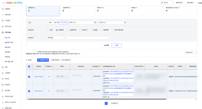The width and height of the screenshot is (202, 109).
Task: Click the 광고센터 pie-chart sidebar icon
Action: click(2, 91)
